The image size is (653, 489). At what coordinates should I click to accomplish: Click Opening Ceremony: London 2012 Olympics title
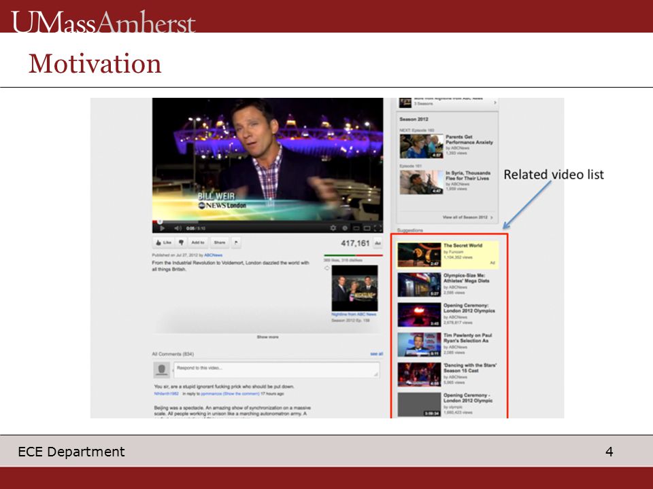(x=469, y=308)
